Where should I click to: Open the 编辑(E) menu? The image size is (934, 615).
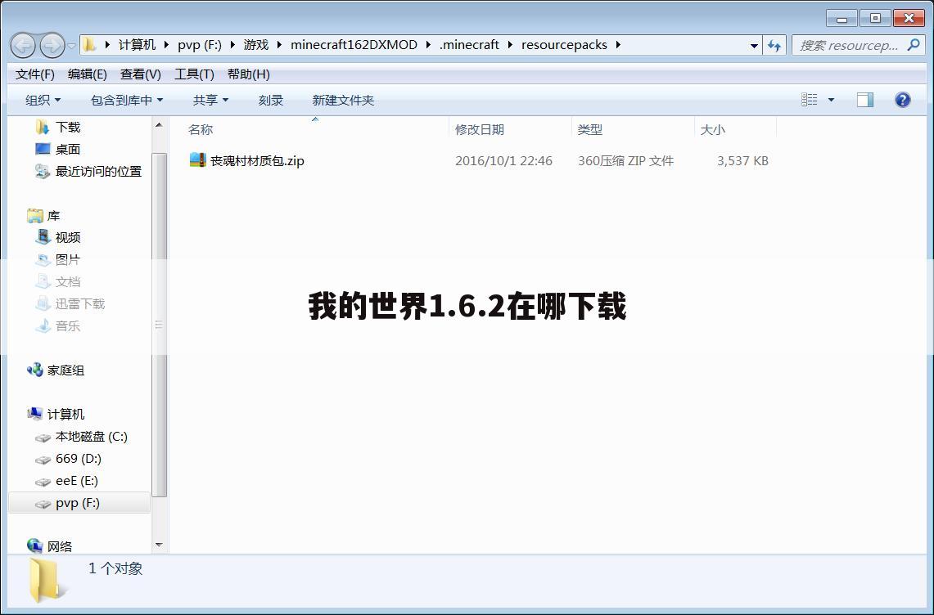coord(87,74)
